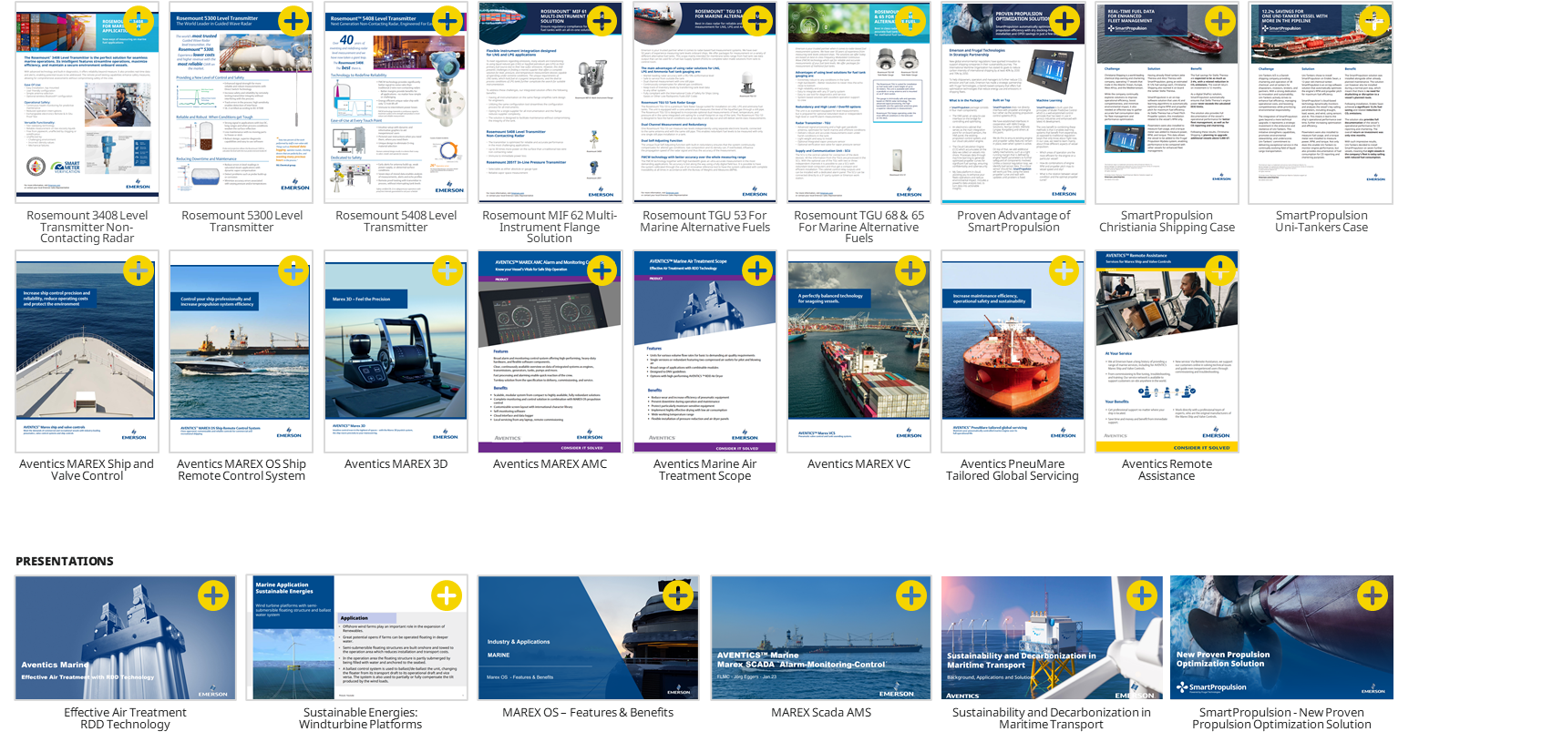Open Sustainability and Decarbonization slide

point(1052,637)
